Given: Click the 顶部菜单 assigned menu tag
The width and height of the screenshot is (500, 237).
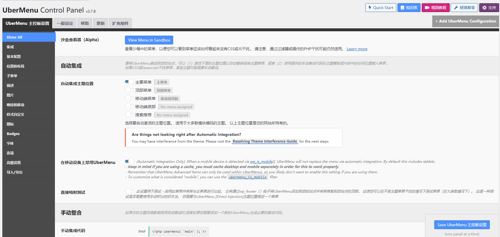Looking at the screenshot, I should point(164,91).
